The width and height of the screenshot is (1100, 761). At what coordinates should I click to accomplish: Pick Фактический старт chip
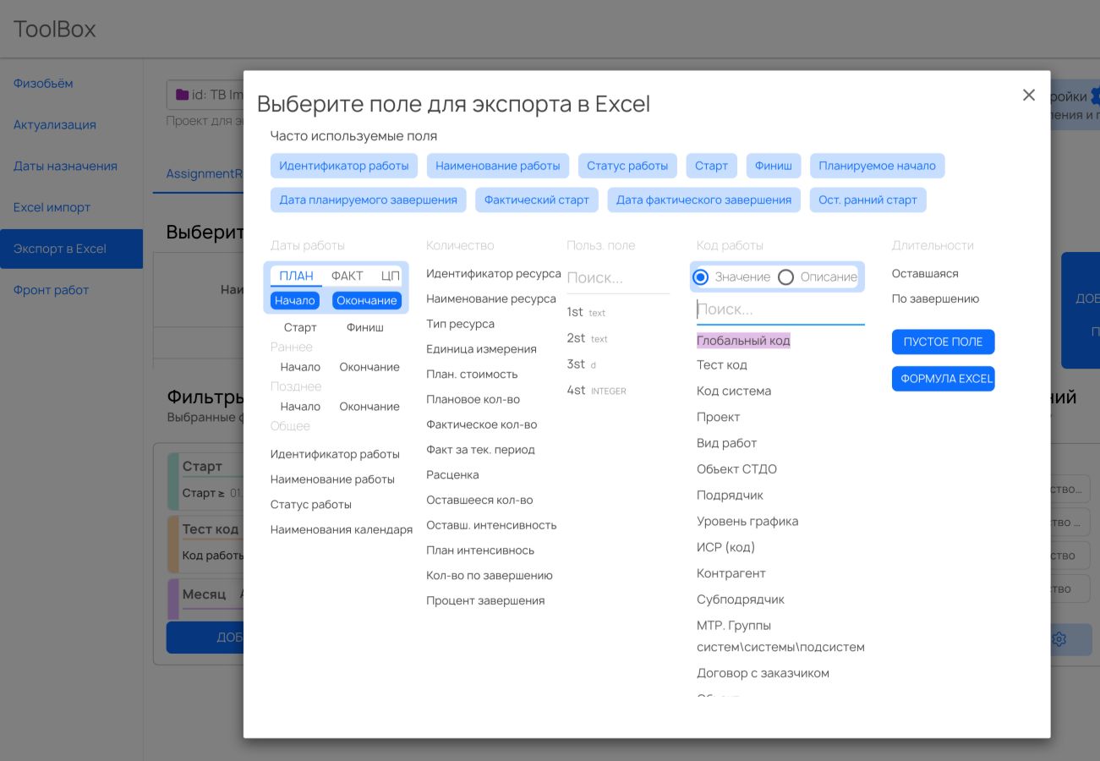(x=537, y=200)
